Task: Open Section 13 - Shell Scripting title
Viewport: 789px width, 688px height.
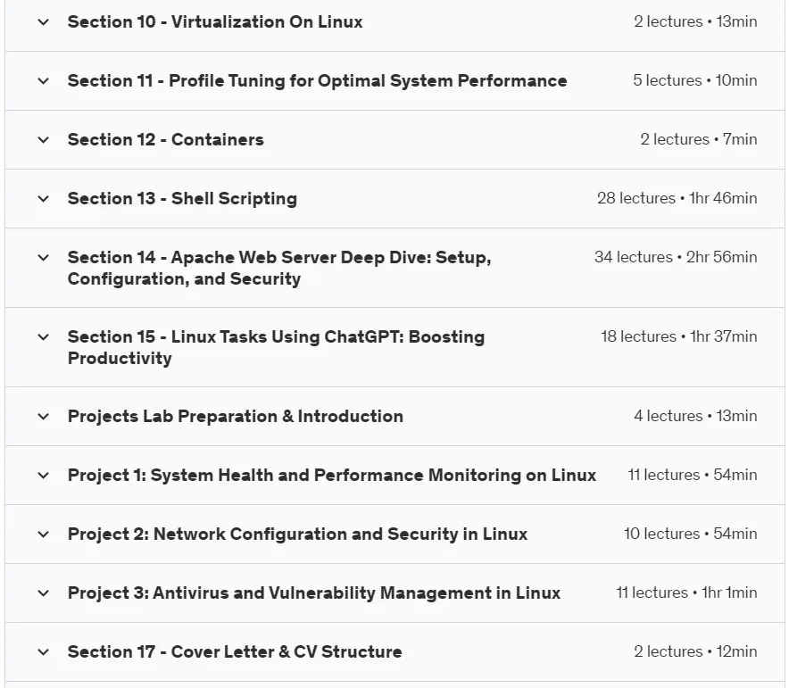Action: (x=182, y=199)
